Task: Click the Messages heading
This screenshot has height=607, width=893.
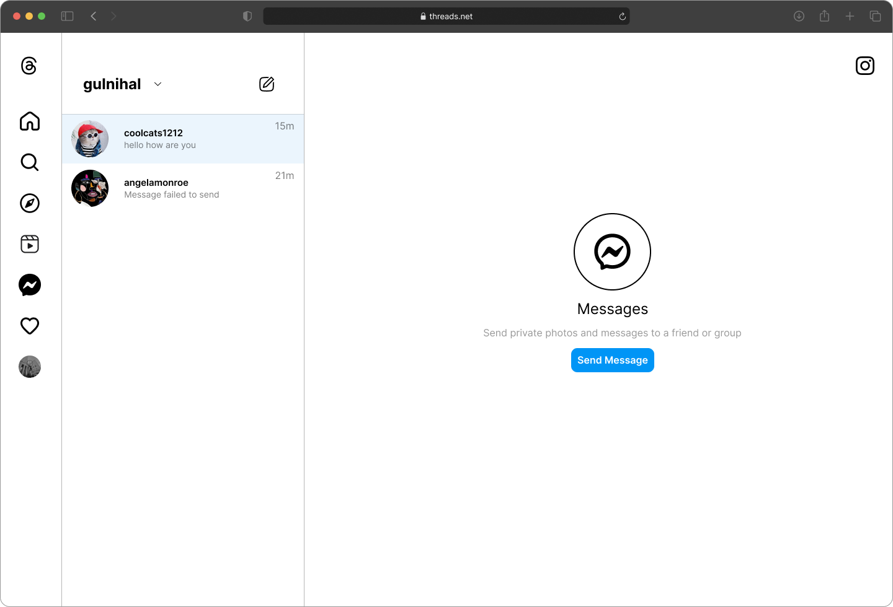Action: point(613,308)
